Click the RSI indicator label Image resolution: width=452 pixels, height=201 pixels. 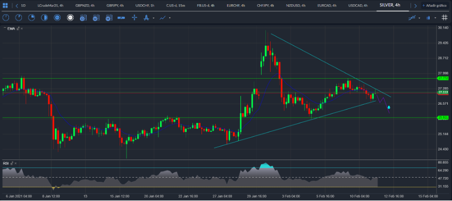tap(6, 163)
